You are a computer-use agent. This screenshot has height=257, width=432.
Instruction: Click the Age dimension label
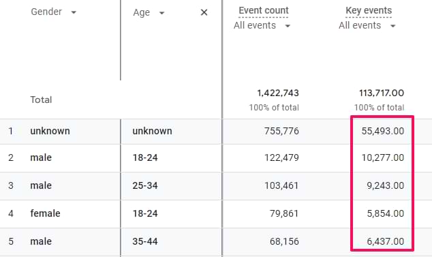click(x=141, y=13)
